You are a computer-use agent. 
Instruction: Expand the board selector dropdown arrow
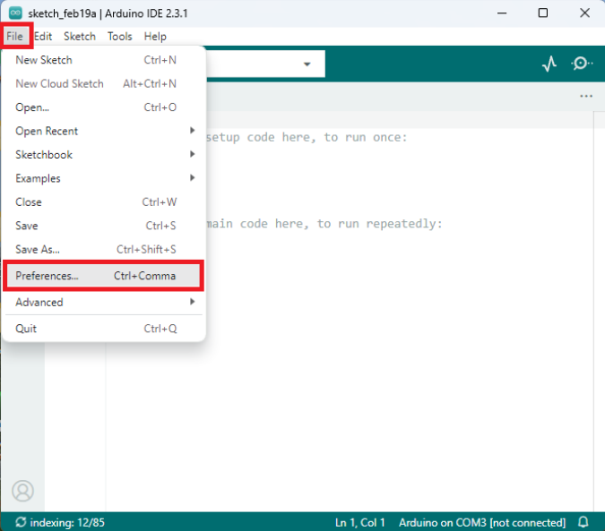click(307, 64)
